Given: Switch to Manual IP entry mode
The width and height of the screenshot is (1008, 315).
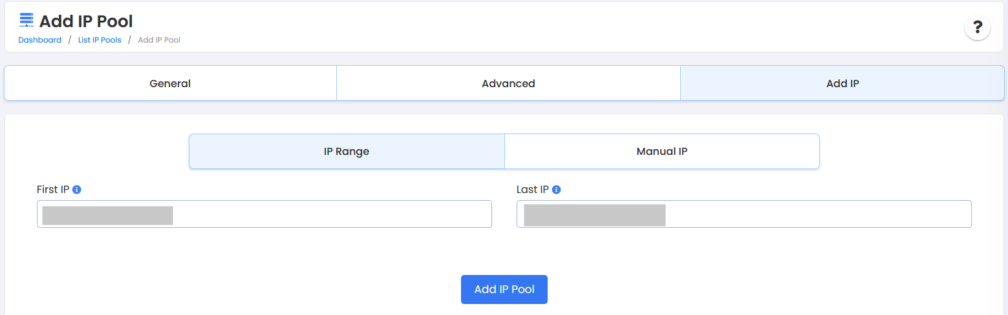Looking at the screenshot, I should [x=661, y=152].
